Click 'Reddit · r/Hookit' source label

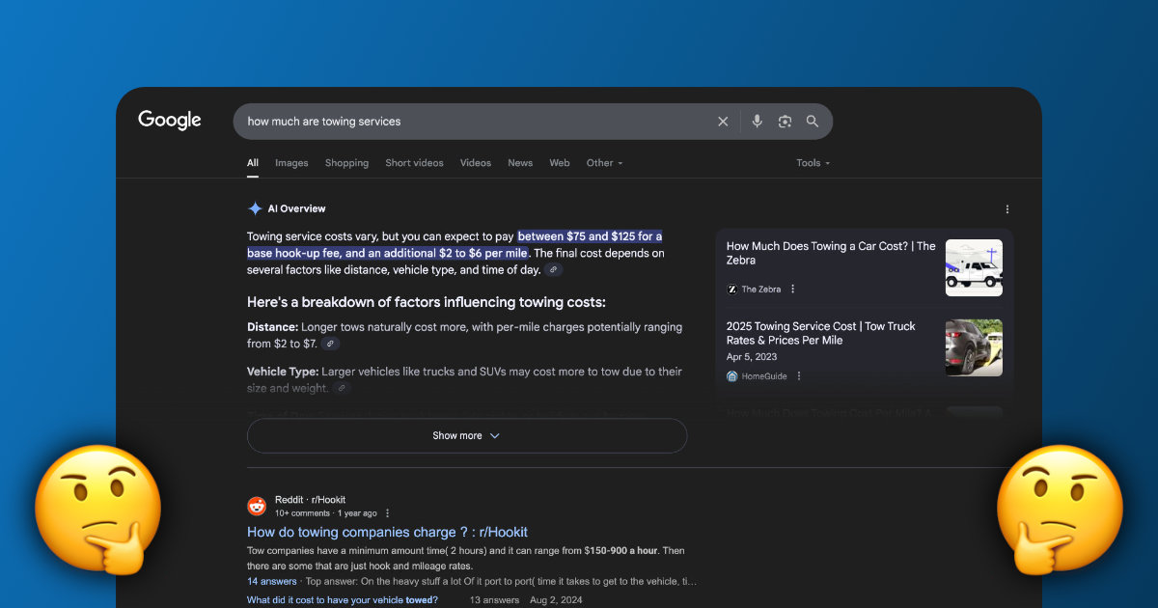pyautogui.click(x=310, y=500)
